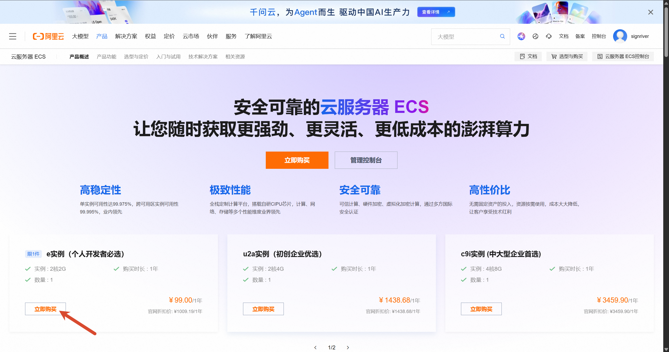The image size is (669, 352).
Task: Click the 查看详情 banner button
Action: pos(436,12)
